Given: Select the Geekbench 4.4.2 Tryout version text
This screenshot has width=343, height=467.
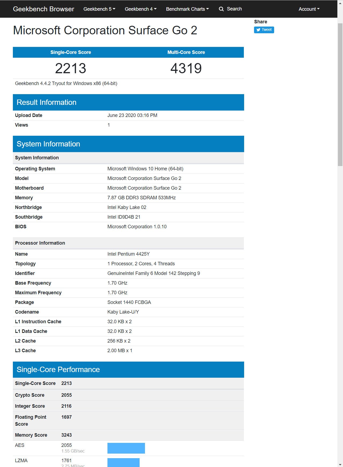Looking at the screenshot, I should (x=66, y=83).
